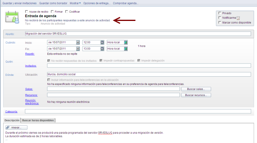This screenshot has width=257, height=143.
Task: Click the time zone icon for Fin
Action: [126, 49]
